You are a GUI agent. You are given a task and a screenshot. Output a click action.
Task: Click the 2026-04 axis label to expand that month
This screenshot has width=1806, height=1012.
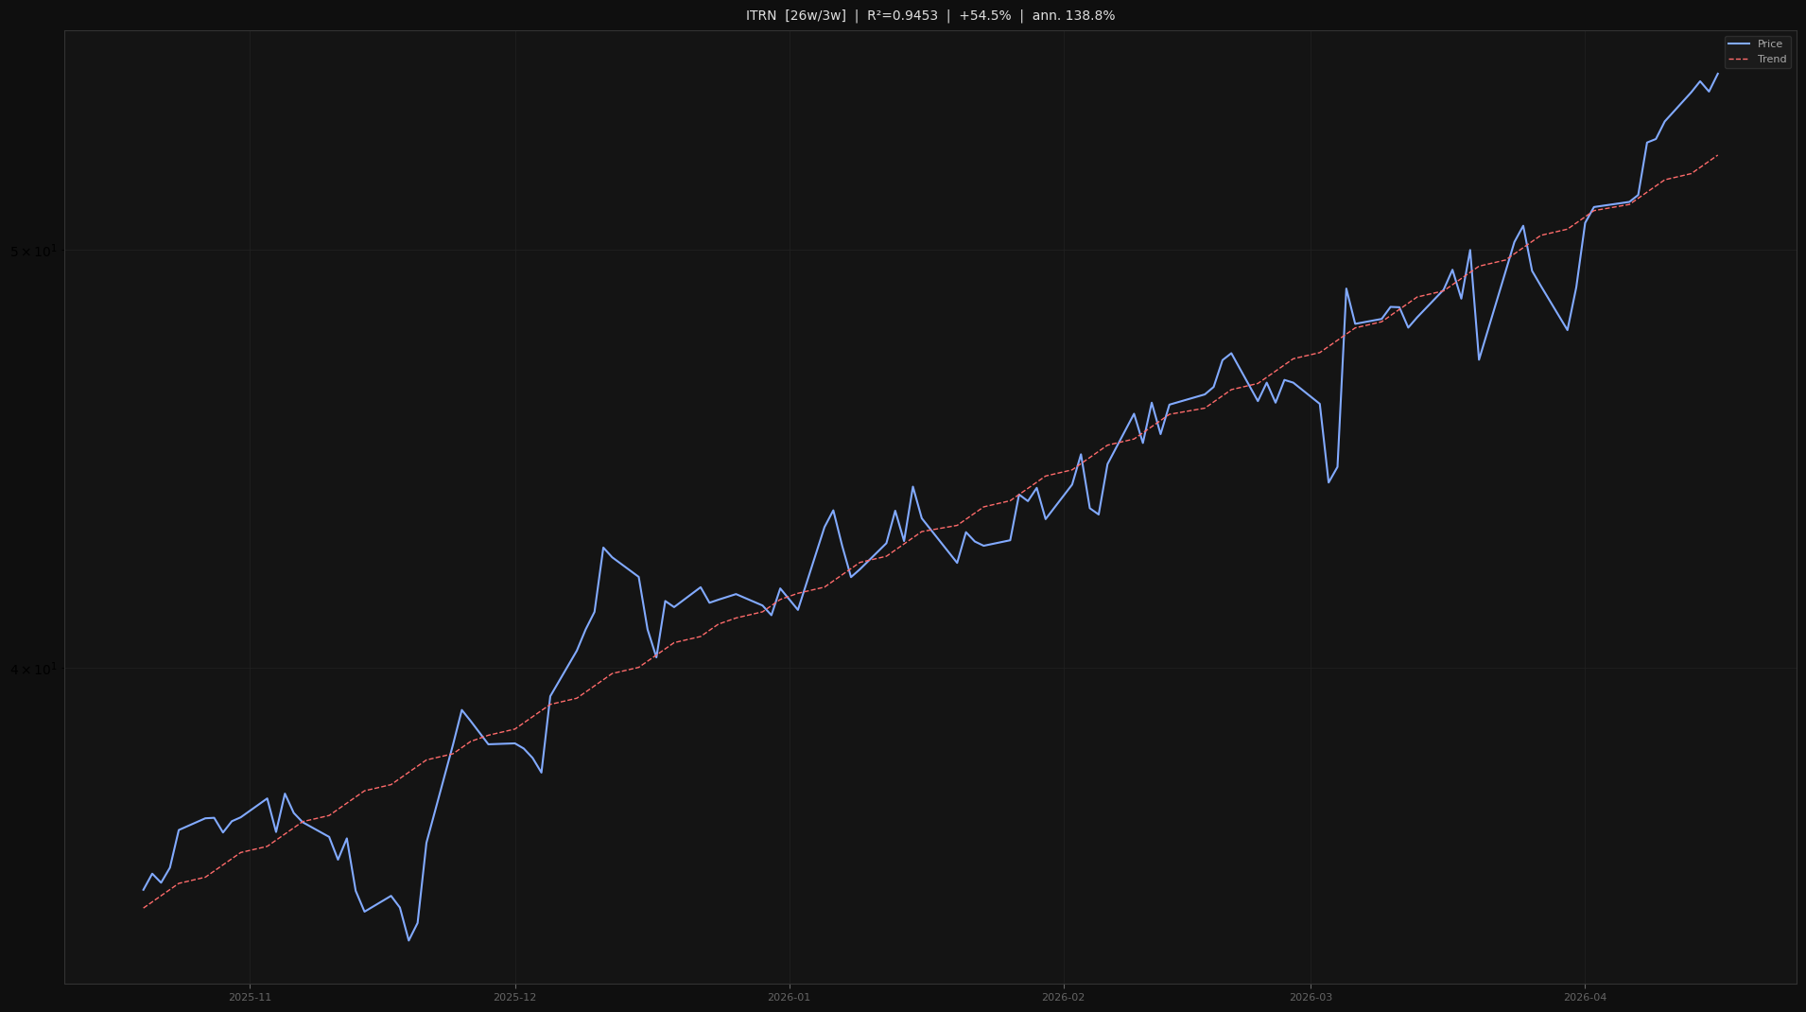[1586, 996]
